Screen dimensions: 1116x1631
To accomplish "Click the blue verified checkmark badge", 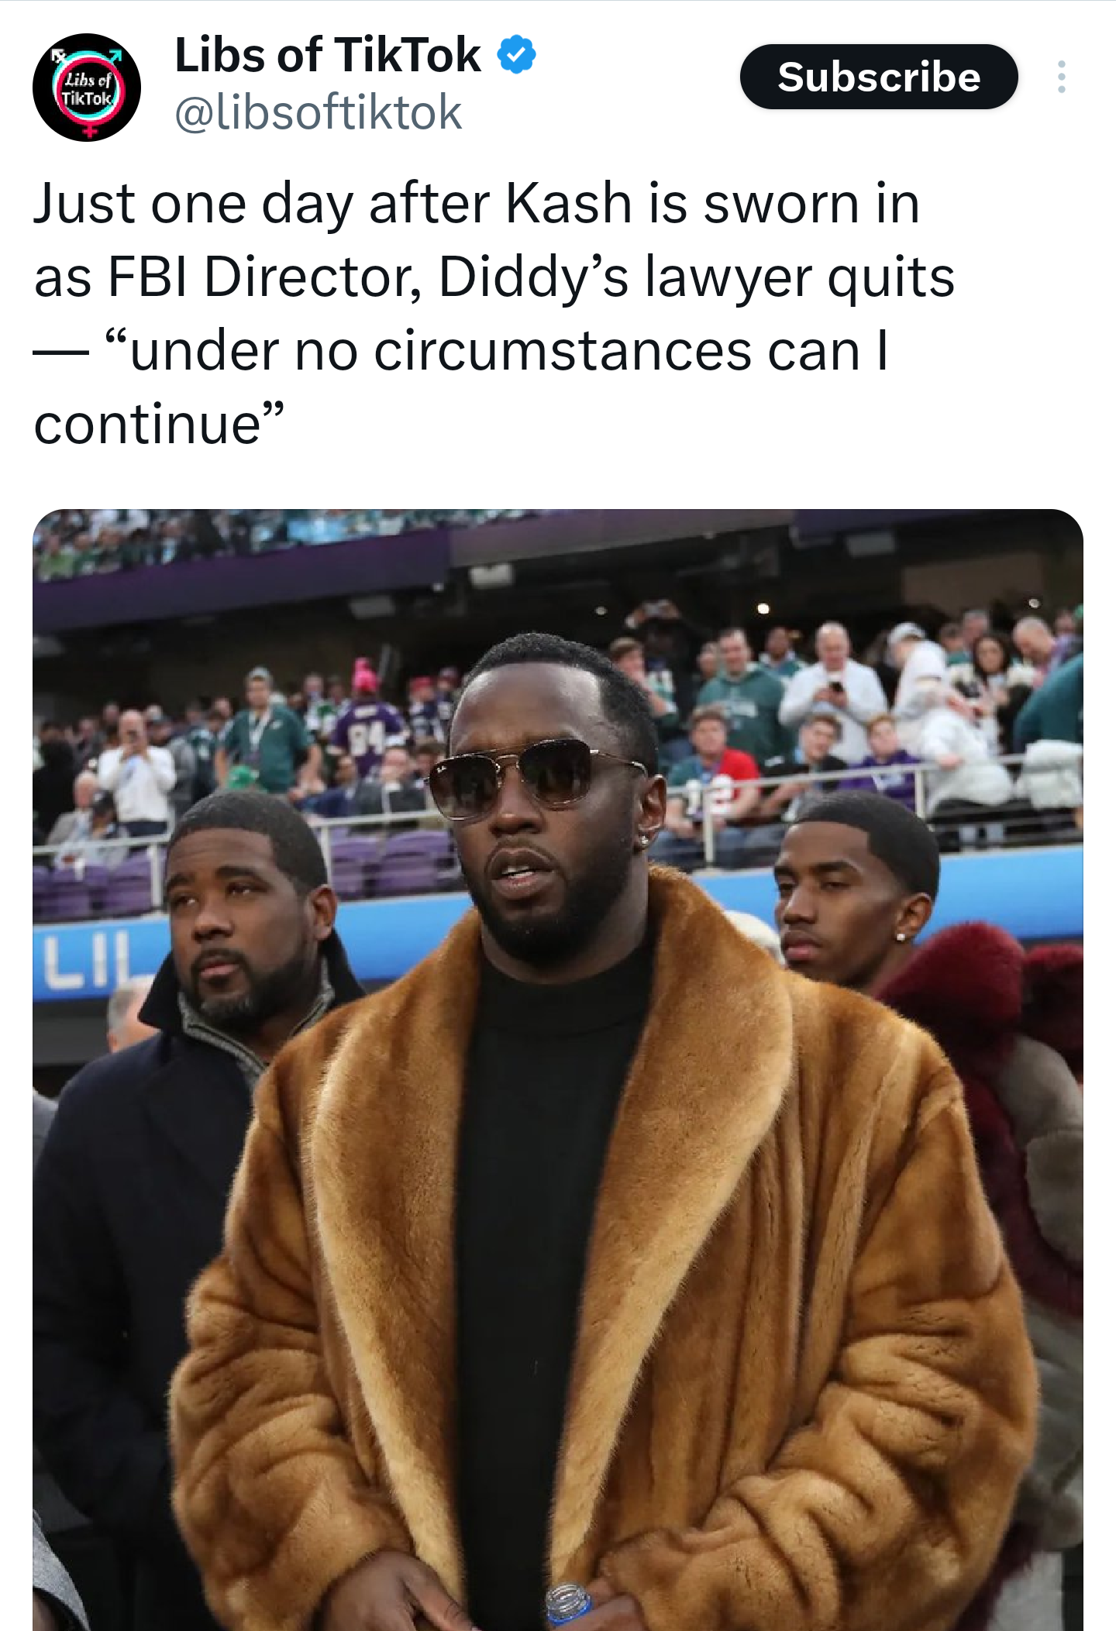I will point(516,55).
